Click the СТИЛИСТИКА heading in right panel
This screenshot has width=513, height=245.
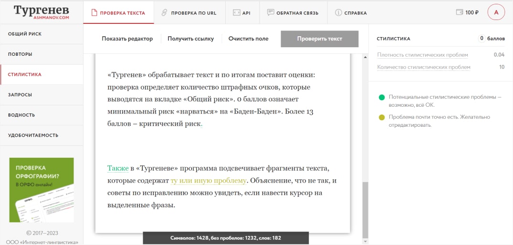[393, 39]
